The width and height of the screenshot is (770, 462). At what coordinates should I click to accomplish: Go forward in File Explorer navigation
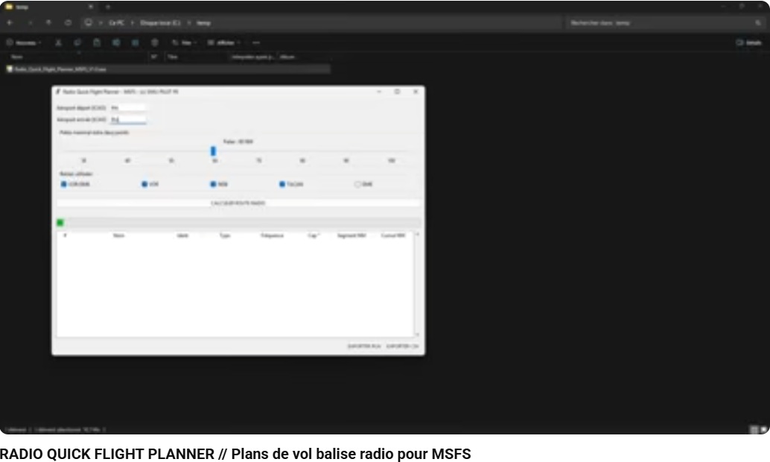[30, 22]
